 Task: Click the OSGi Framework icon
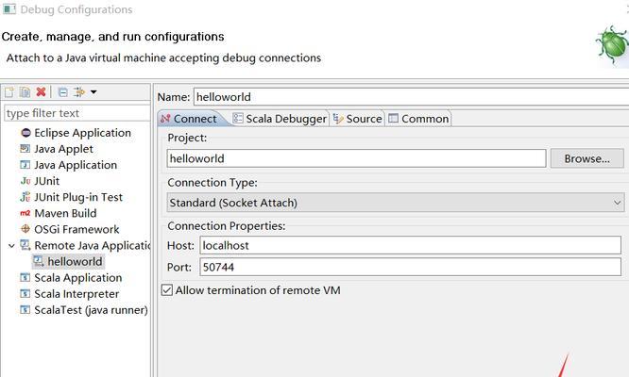(25, 229)
